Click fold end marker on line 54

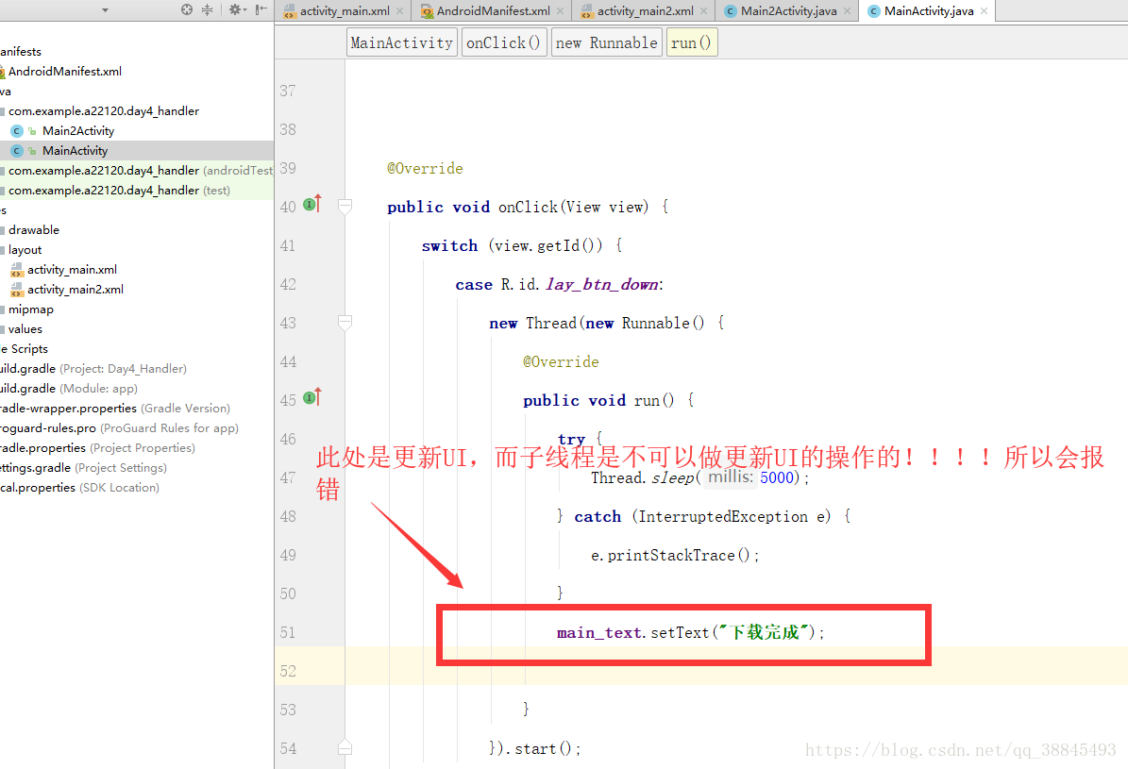[x=345, y=747]
